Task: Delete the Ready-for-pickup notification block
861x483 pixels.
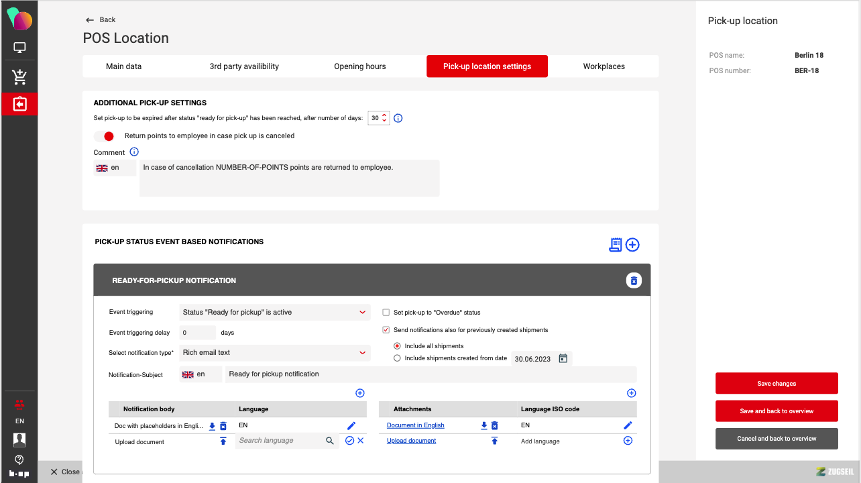Action: (x=634, y=280)
